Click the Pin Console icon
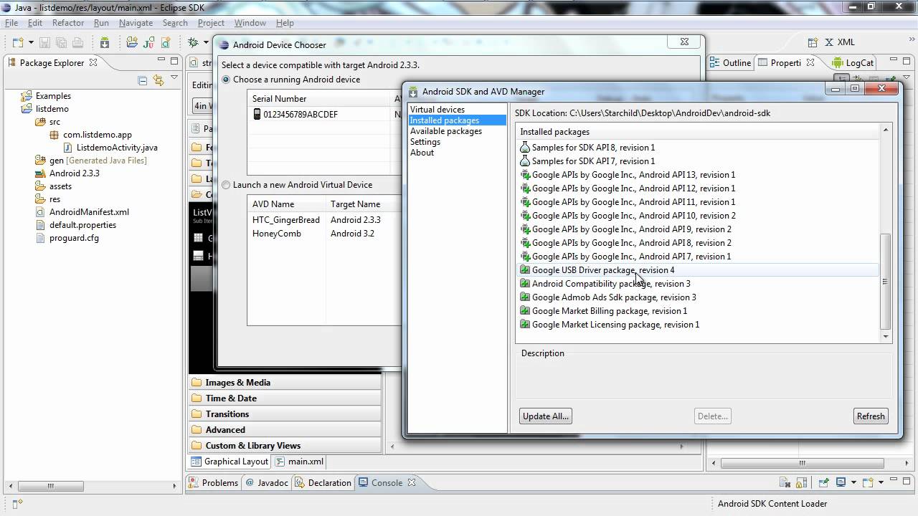 (824, 482)
